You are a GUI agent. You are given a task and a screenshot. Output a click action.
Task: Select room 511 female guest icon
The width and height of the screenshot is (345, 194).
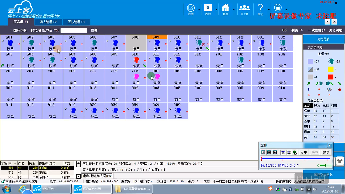pyautogui.click(x=199, y=43)
